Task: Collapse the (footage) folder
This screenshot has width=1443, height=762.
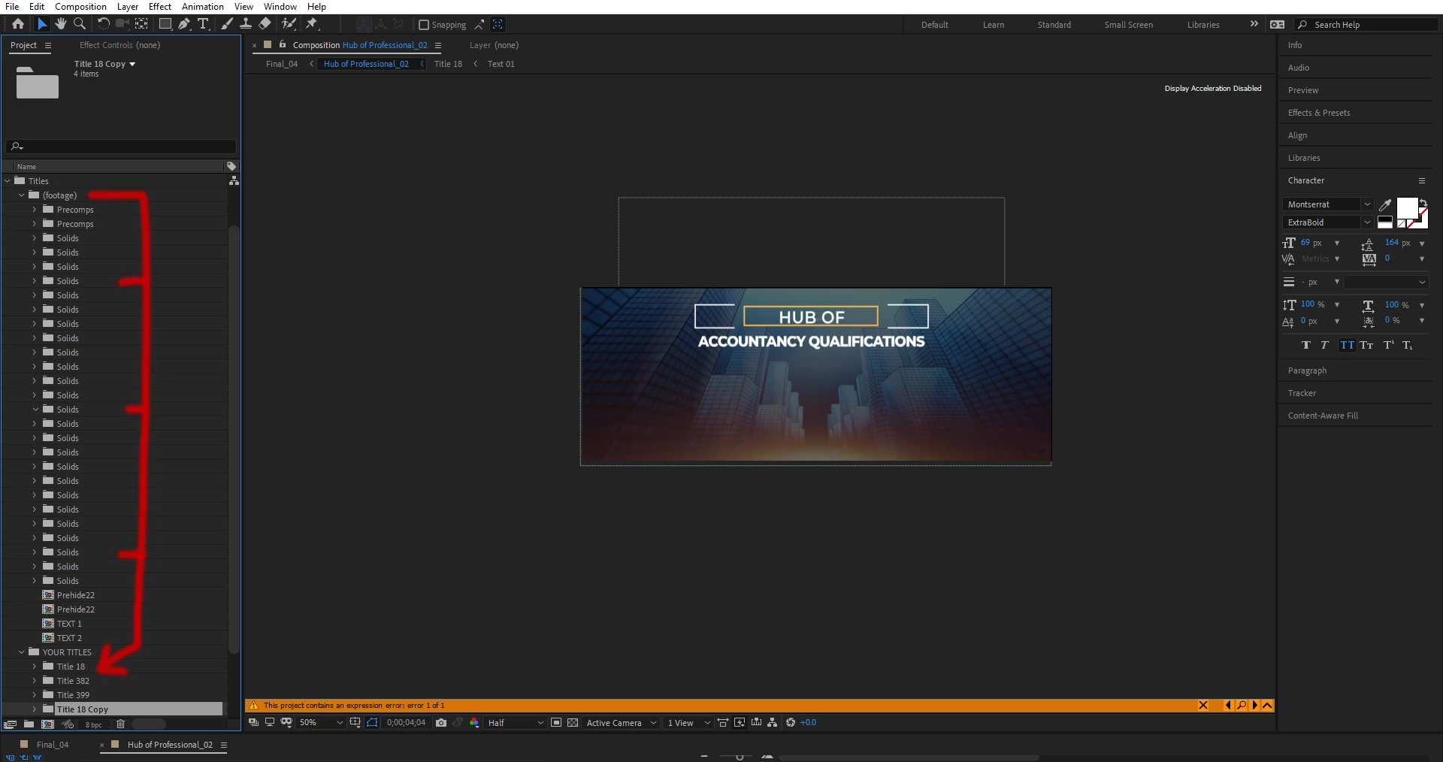Action: click(x=22, y=195)
